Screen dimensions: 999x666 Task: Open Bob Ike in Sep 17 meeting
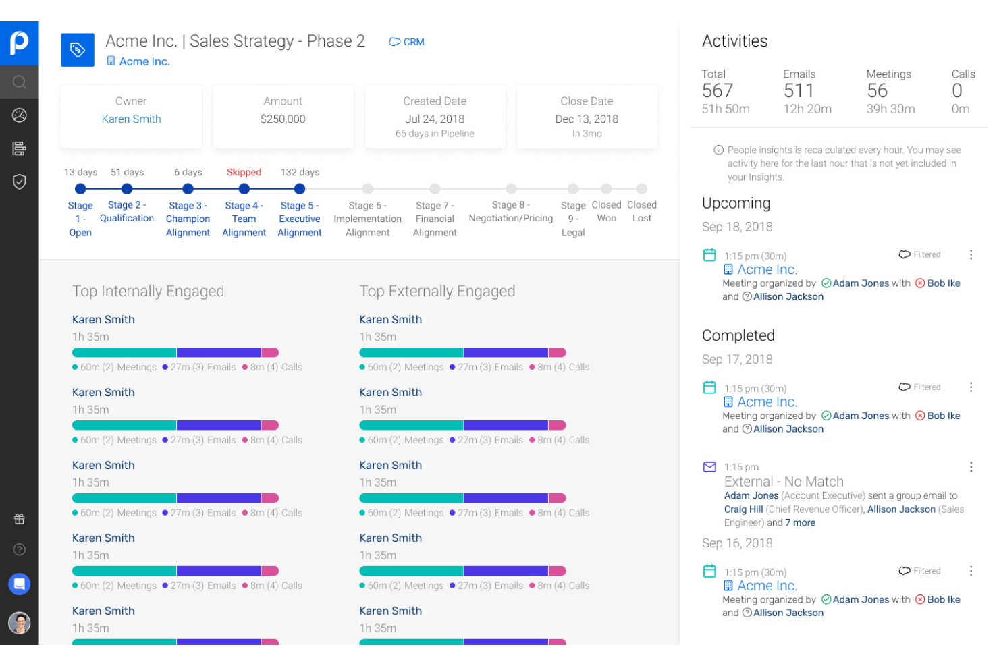pyautogui.click(x=943, y=416)
